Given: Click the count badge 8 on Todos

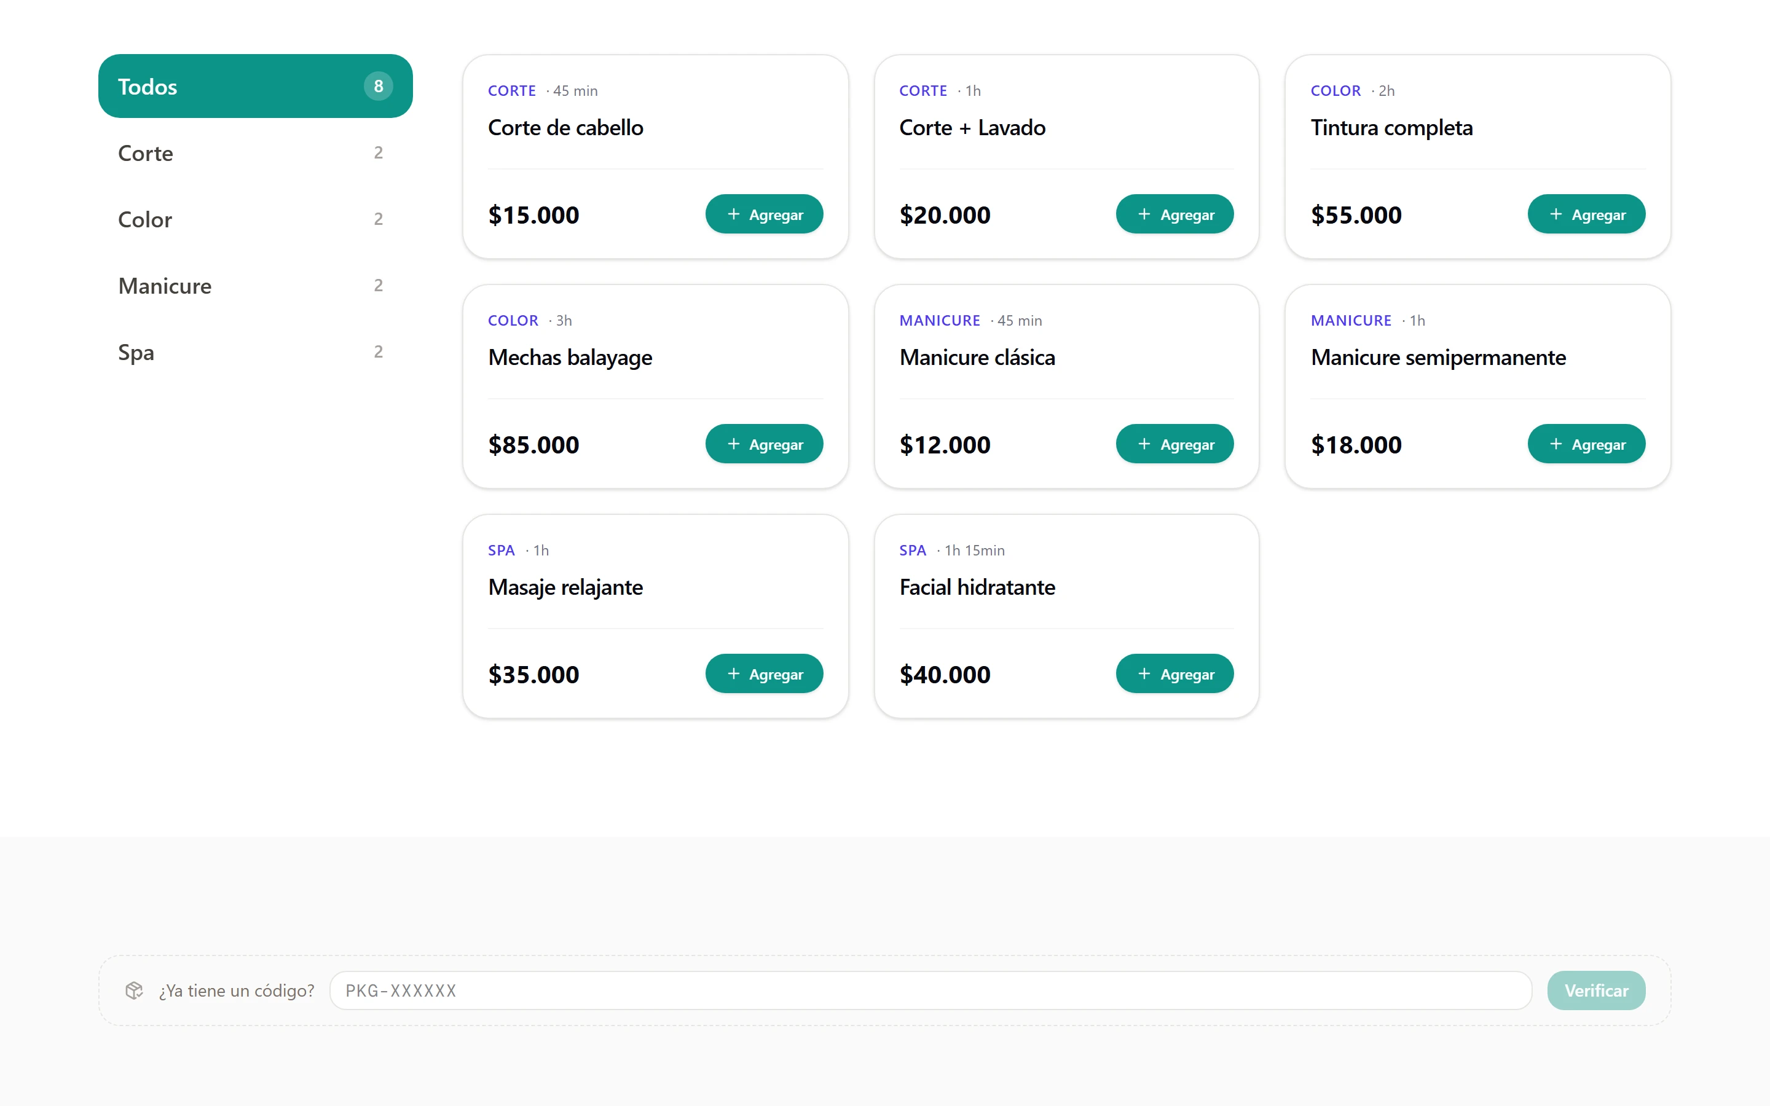Looking at the screenshot, I should [x=378, y=86].
